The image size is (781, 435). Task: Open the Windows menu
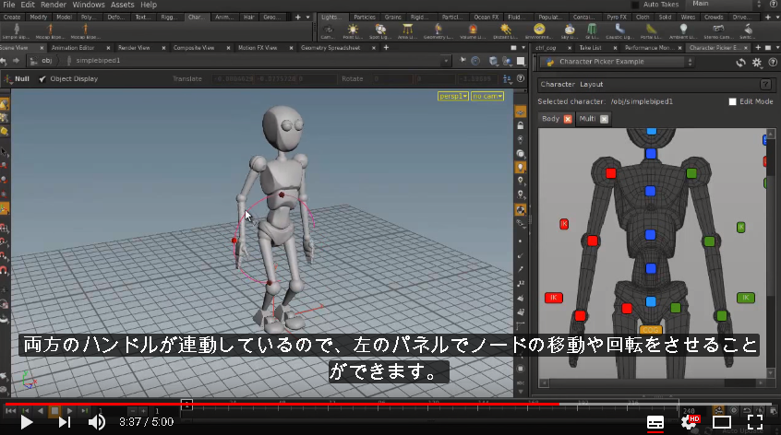89,5
